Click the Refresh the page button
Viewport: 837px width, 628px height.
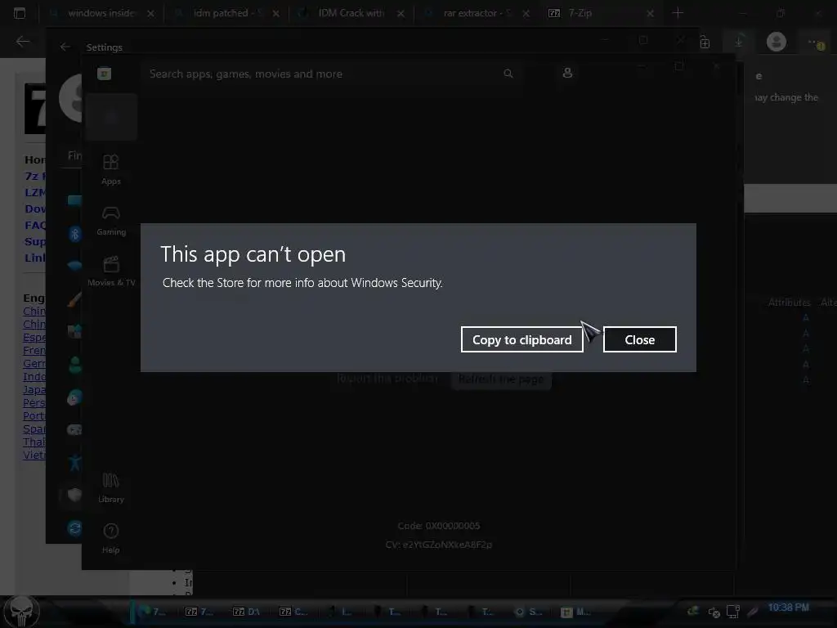pos(501,379)
